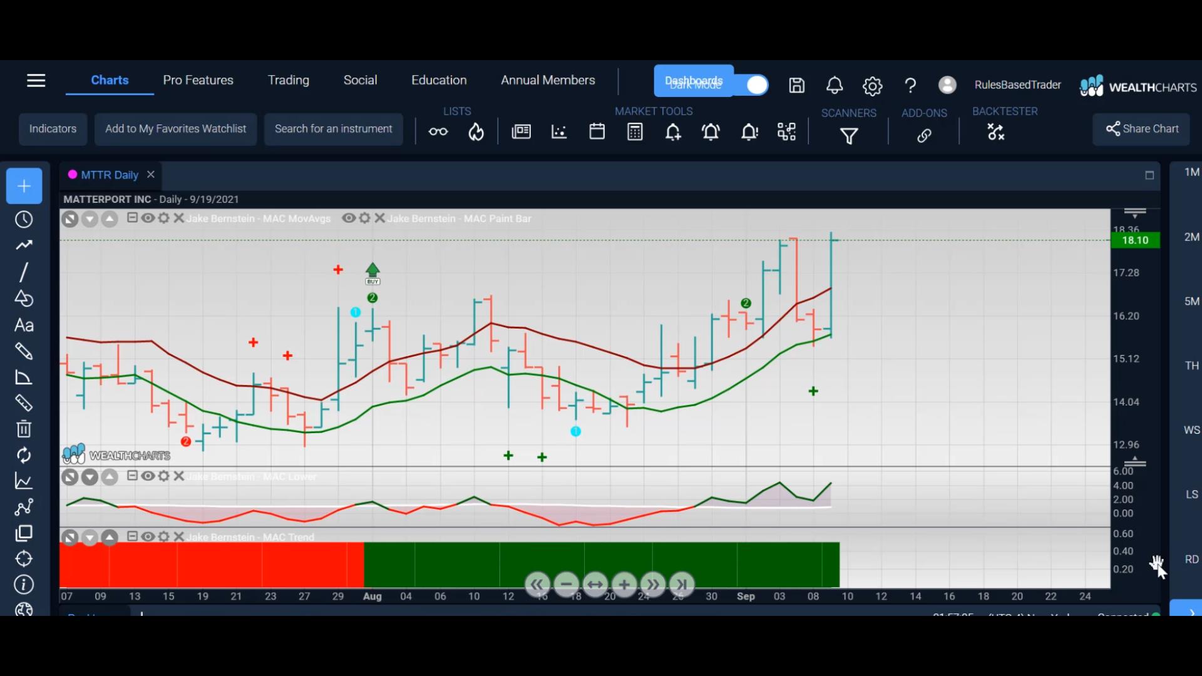Close the MTTR Daily tab
Screen dimensions: 1202x676
coord(151,175)
